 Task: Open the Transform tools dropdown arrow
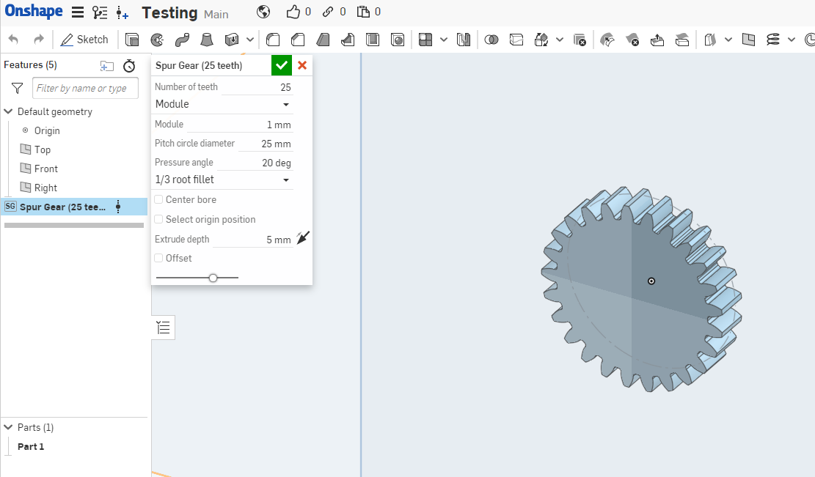(560, 40)
